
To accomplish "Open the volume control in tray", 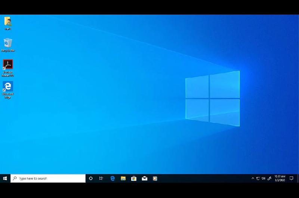I will click(x=263, y=178).
